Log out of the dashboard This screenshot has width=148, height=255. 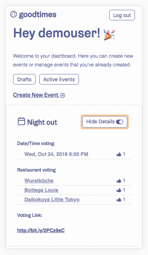point(122,15)
